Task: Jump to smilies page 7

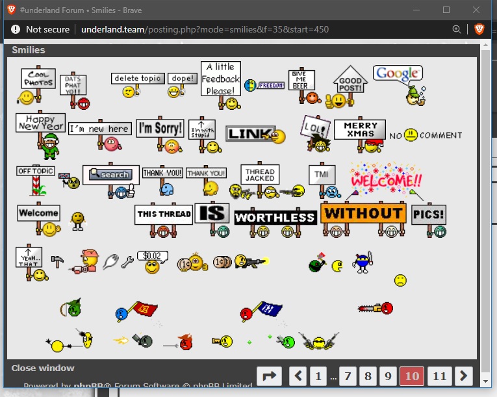Action: (348, 376)
